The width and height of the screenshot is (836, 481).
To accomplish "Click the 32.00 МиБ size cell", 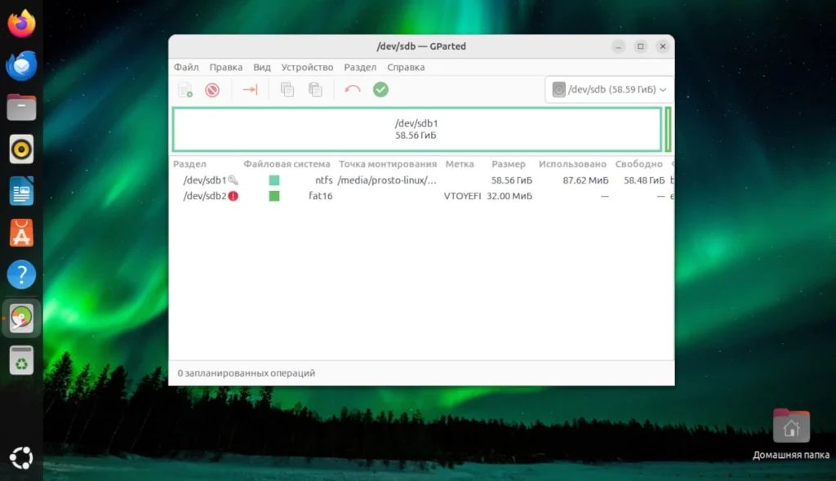I will [x=509, y=196].
